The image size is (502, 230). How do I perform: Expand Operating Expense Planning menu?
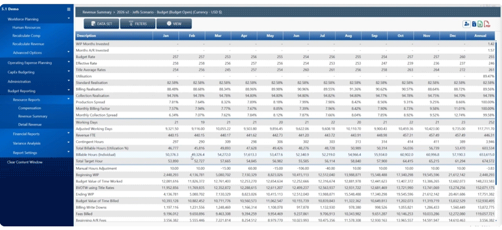click(x=37, y=63)
